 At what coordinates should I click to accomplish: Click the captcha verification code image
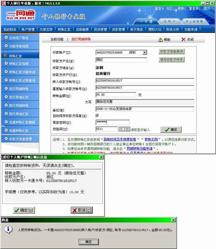(x=124, y=129)
